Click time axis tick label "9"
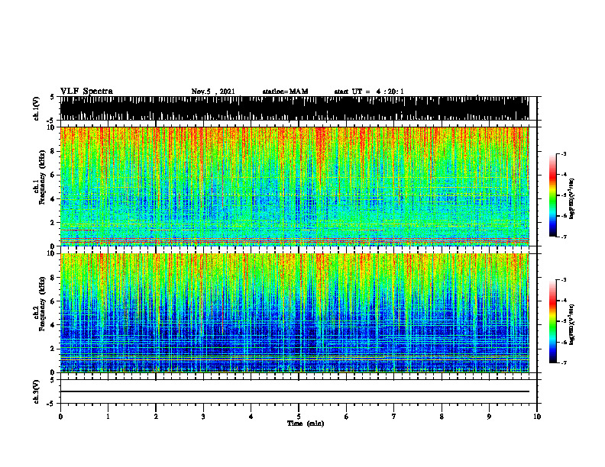This screenshot has height=467, width=605. click(x=489, y=417)
